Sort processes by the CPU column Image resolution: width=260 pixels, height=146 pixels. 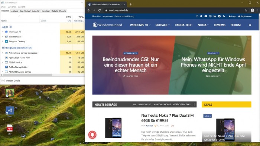pyautogui.click(x=66, y=19)
